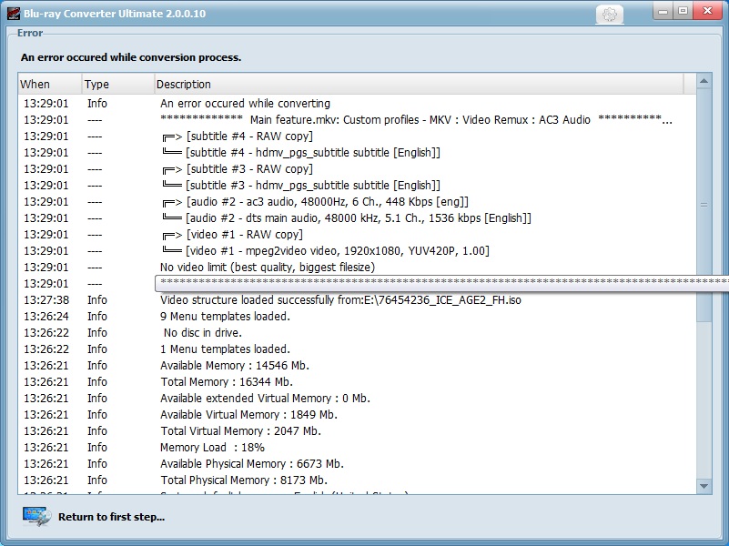Click the Blu-ray Converter app icon
This screenshot has height=546, width=729.
click(x=14, y=14)
